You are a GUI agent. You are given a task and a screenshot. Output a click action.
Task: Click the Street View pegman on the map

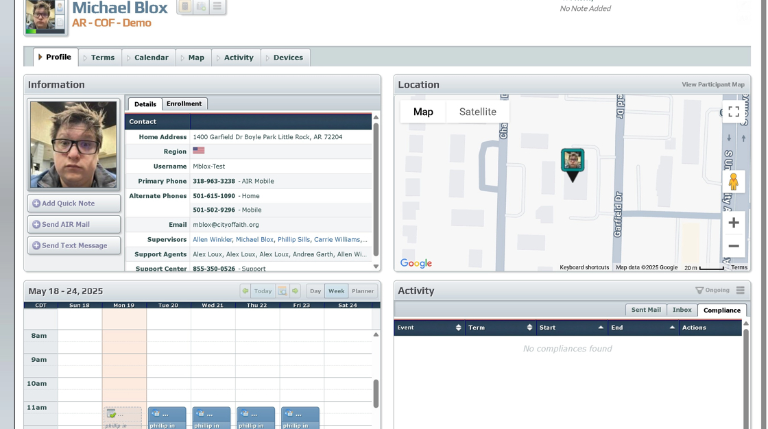[733, 182]
